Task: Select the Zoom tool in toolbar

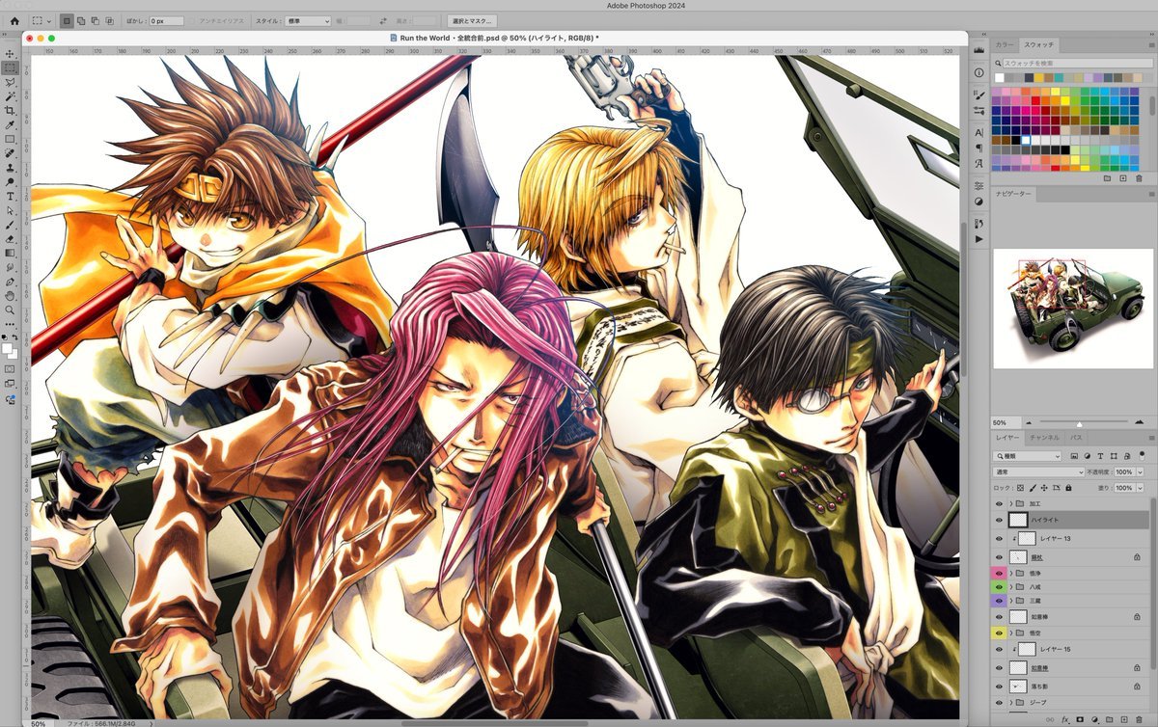Action: click(x=10, y=310)
